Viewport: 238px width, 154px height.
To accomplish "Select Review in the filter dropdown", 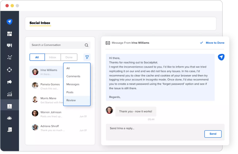I will (77, 100).
